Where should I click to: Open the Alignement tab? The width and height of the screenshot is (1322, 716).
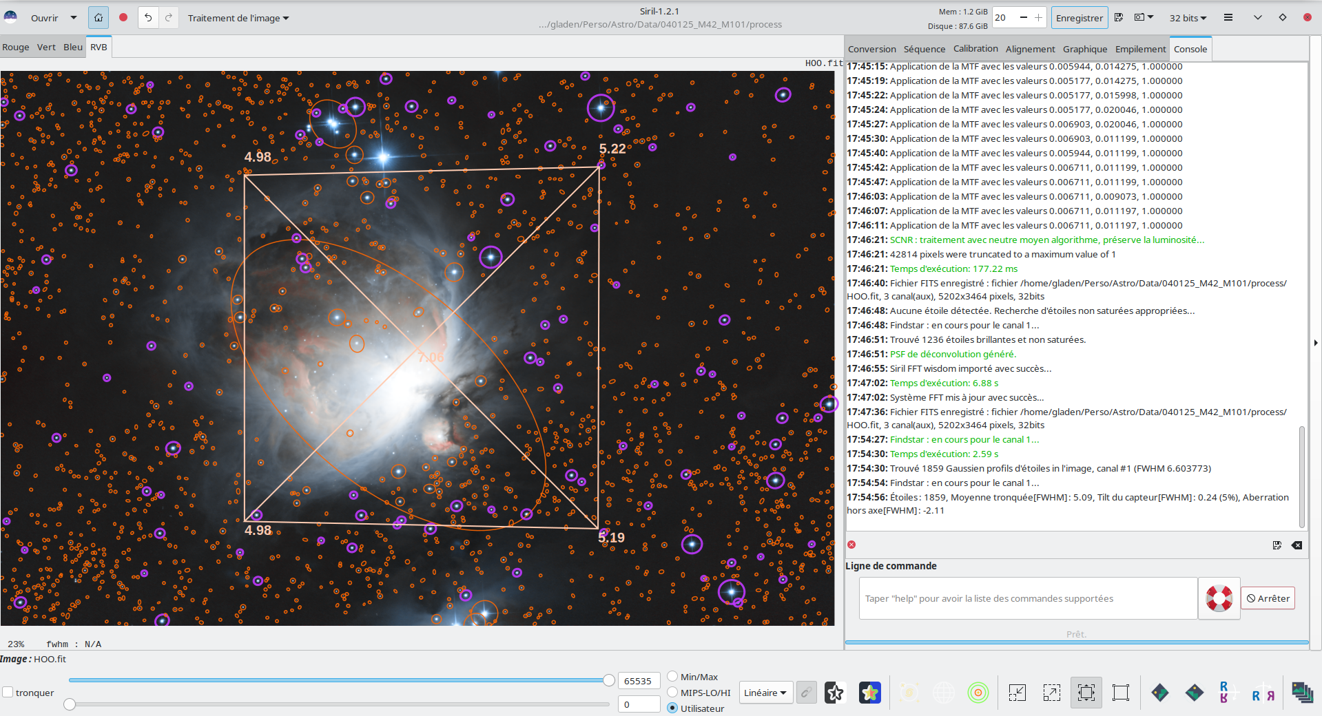[x=1030, y=49]
